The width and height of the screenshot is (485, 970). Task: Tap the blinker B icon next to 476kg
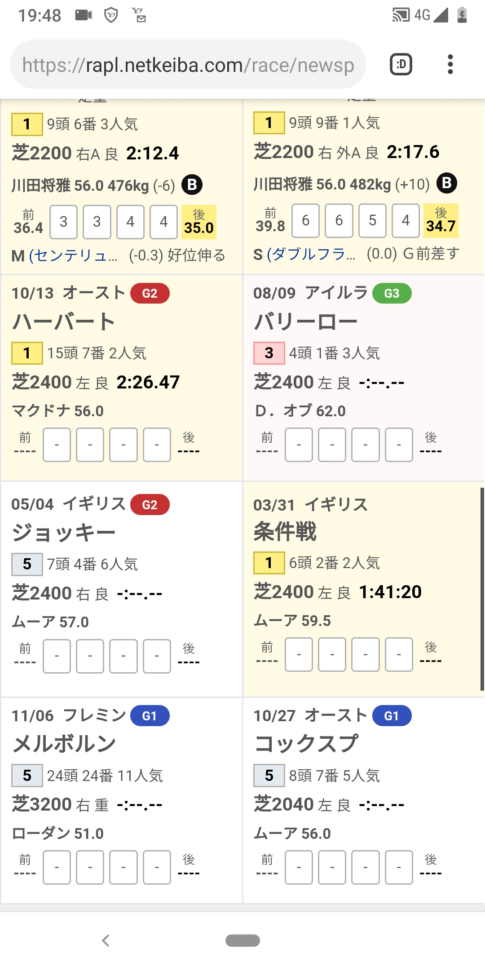pos(192,185)
